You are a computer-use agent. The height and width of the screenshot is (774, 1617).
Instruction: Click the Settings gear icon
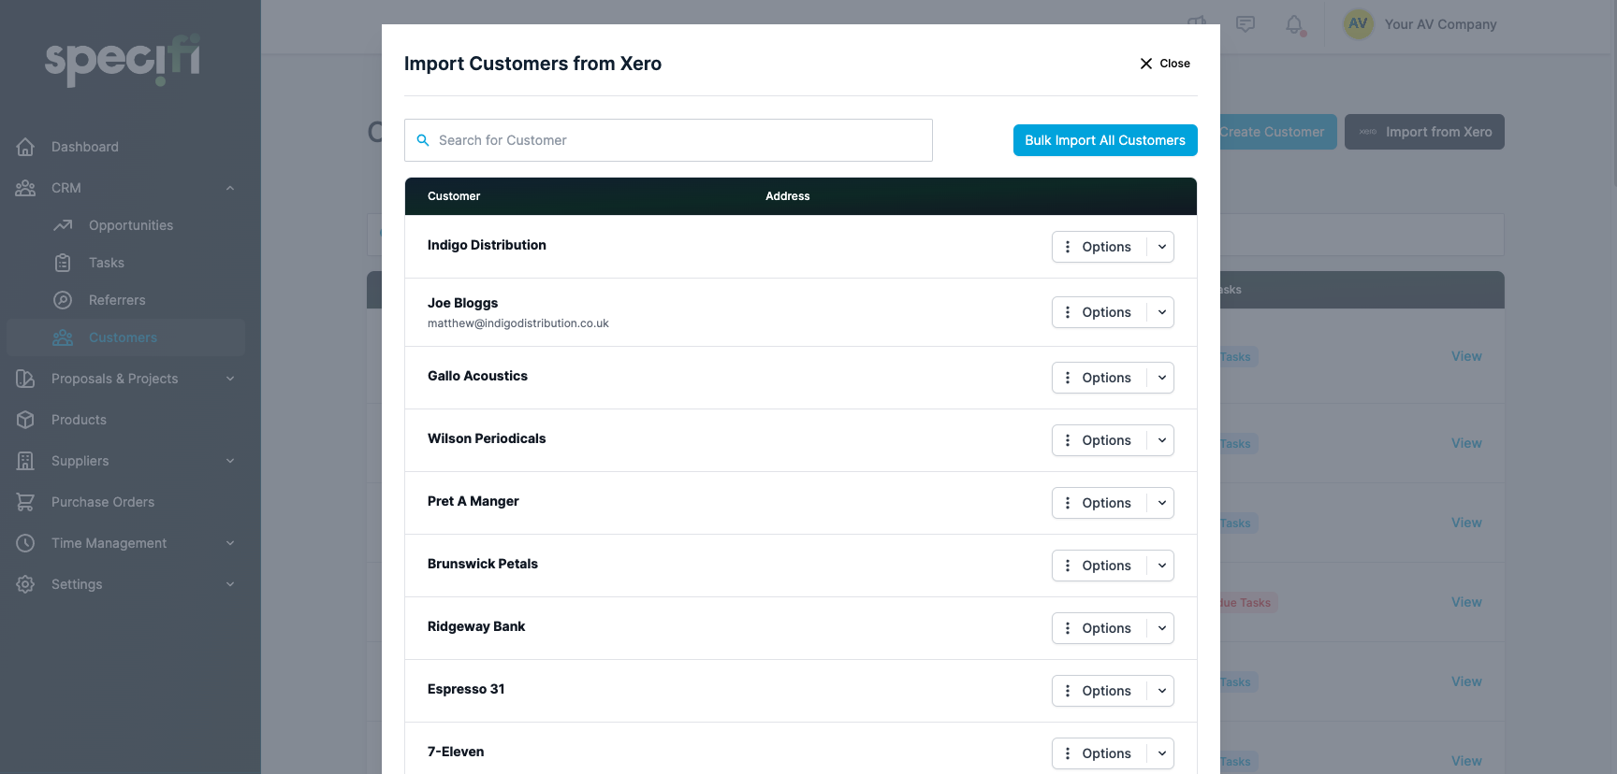[25, 584]
